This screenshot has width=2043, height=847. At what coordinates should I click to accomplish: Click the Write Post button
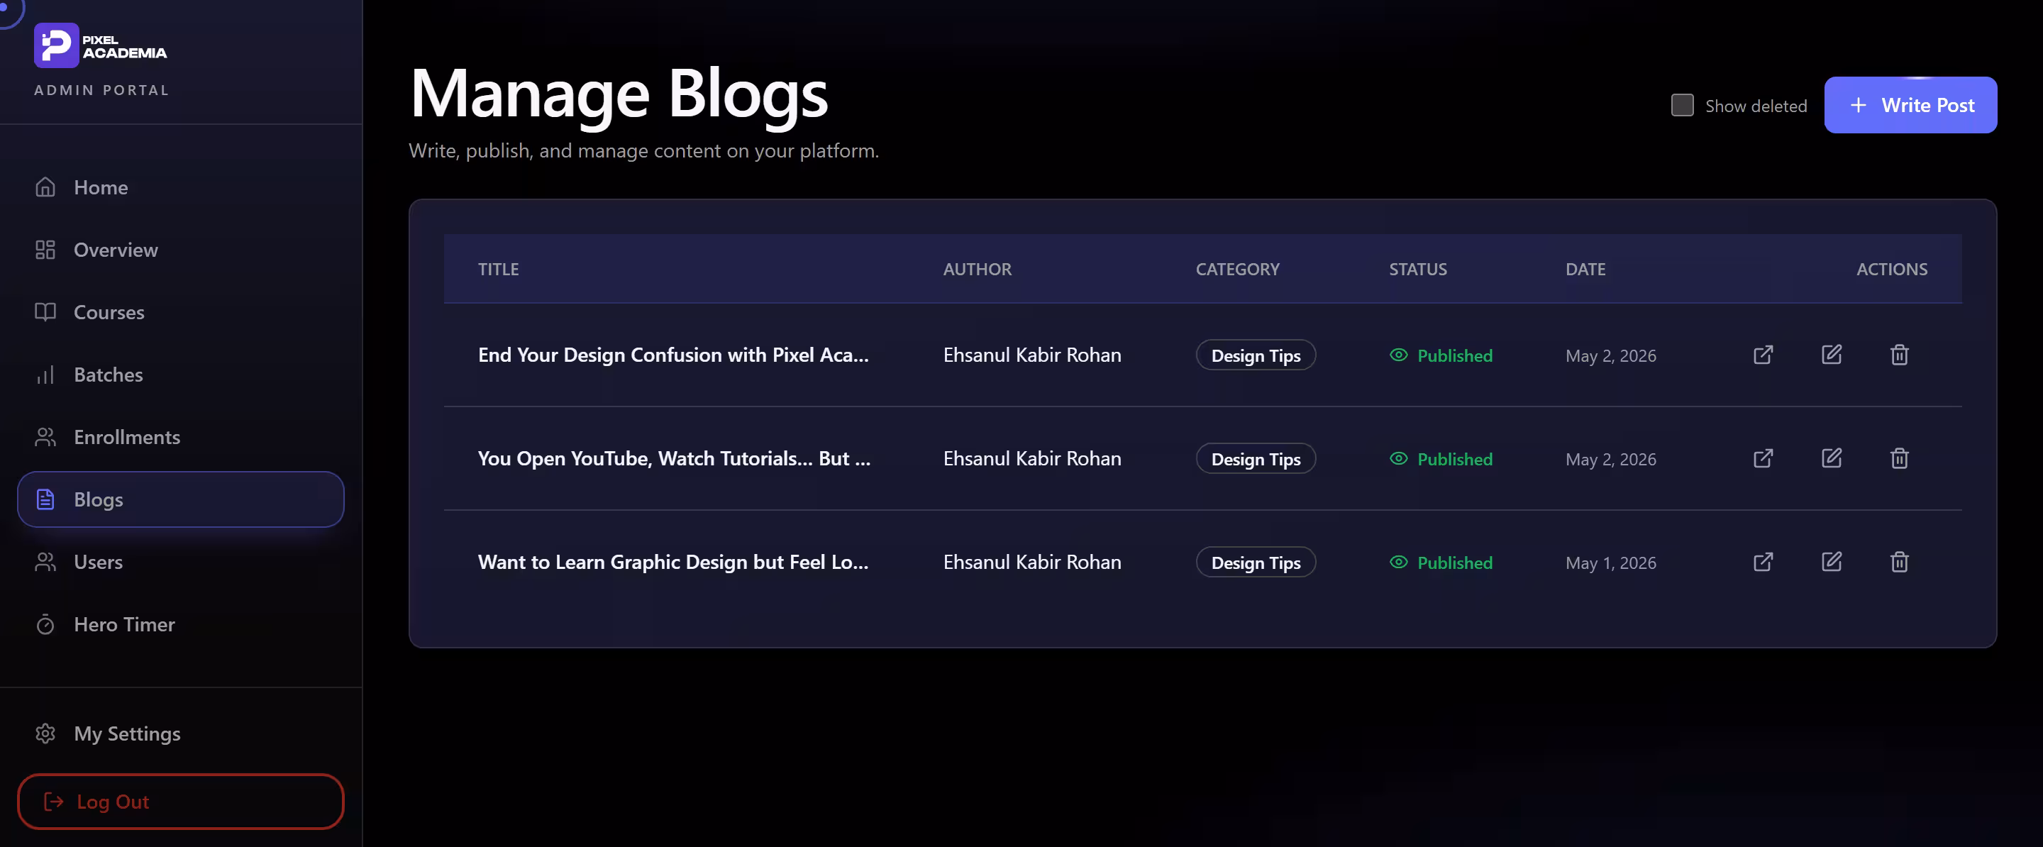pyautogui.click(x=1910, y=105)
